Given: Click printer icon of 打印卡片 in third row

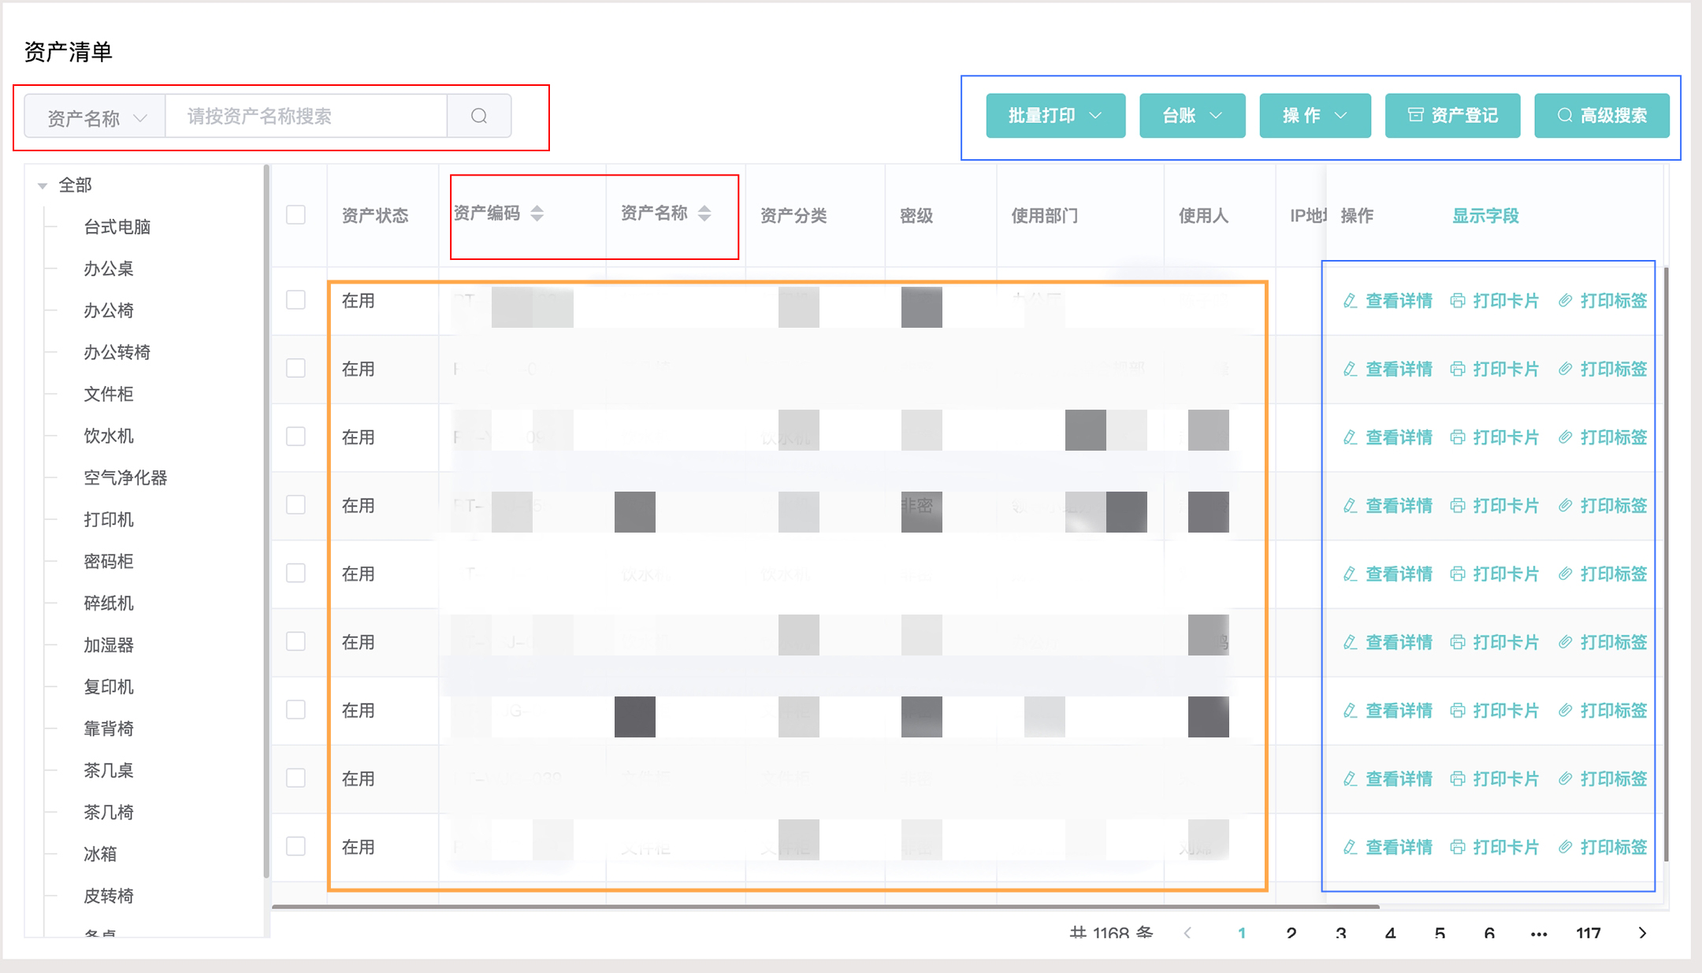Looking at the screenshot, I should (x=1458, y=437).
